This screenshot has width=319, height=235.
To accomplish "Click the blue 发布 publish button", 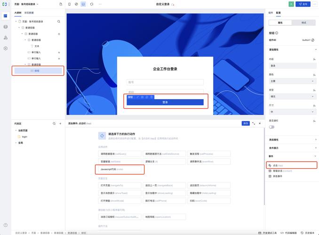I will tap(303, 4).
